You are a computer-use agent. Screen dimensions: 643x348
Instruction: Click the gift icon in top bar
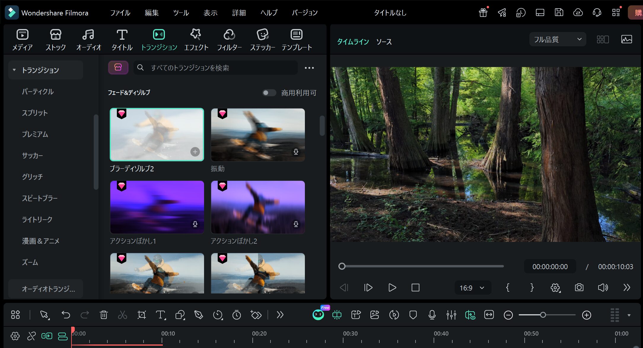coord(483,12)
